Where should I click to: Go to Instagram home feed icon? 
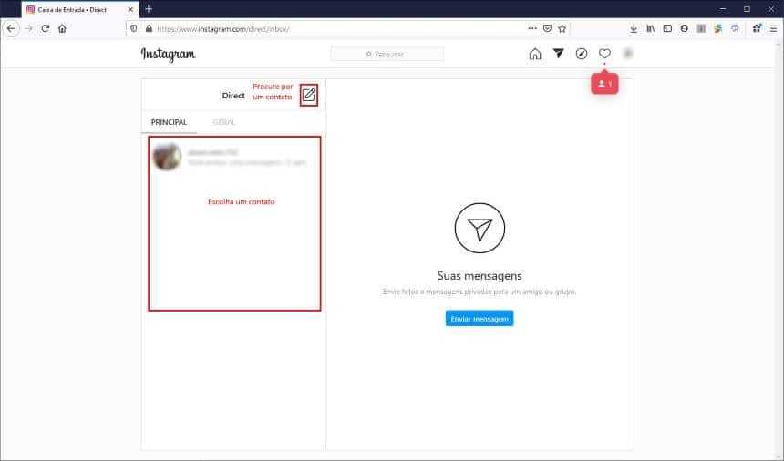tap(535, 54)
